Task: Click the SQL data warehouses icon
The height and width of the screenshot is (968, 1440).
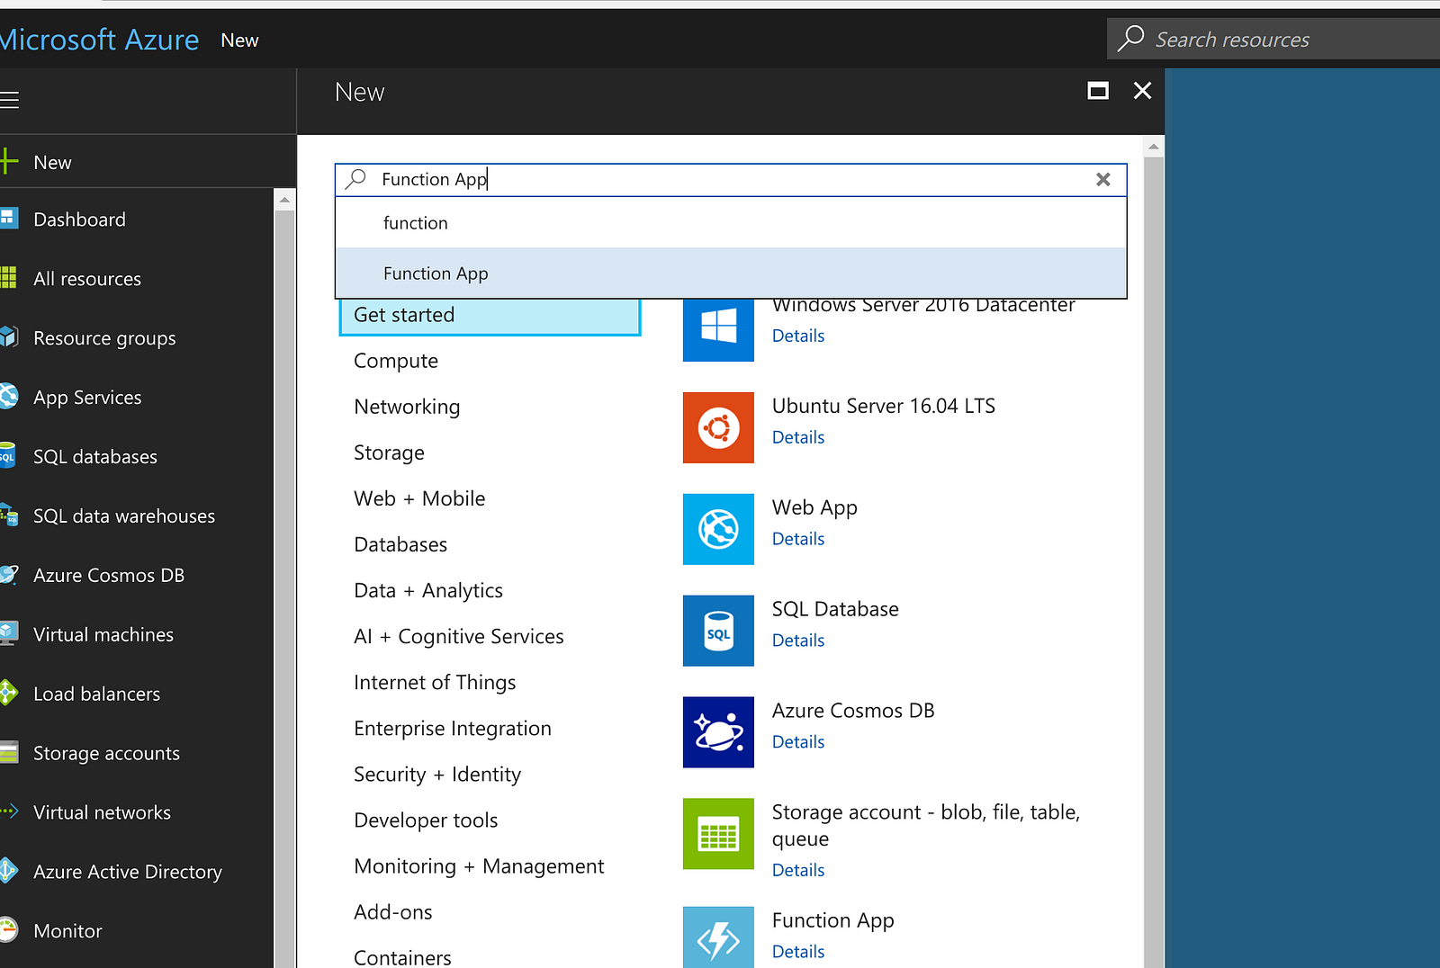Action: [x=9, y=515]
